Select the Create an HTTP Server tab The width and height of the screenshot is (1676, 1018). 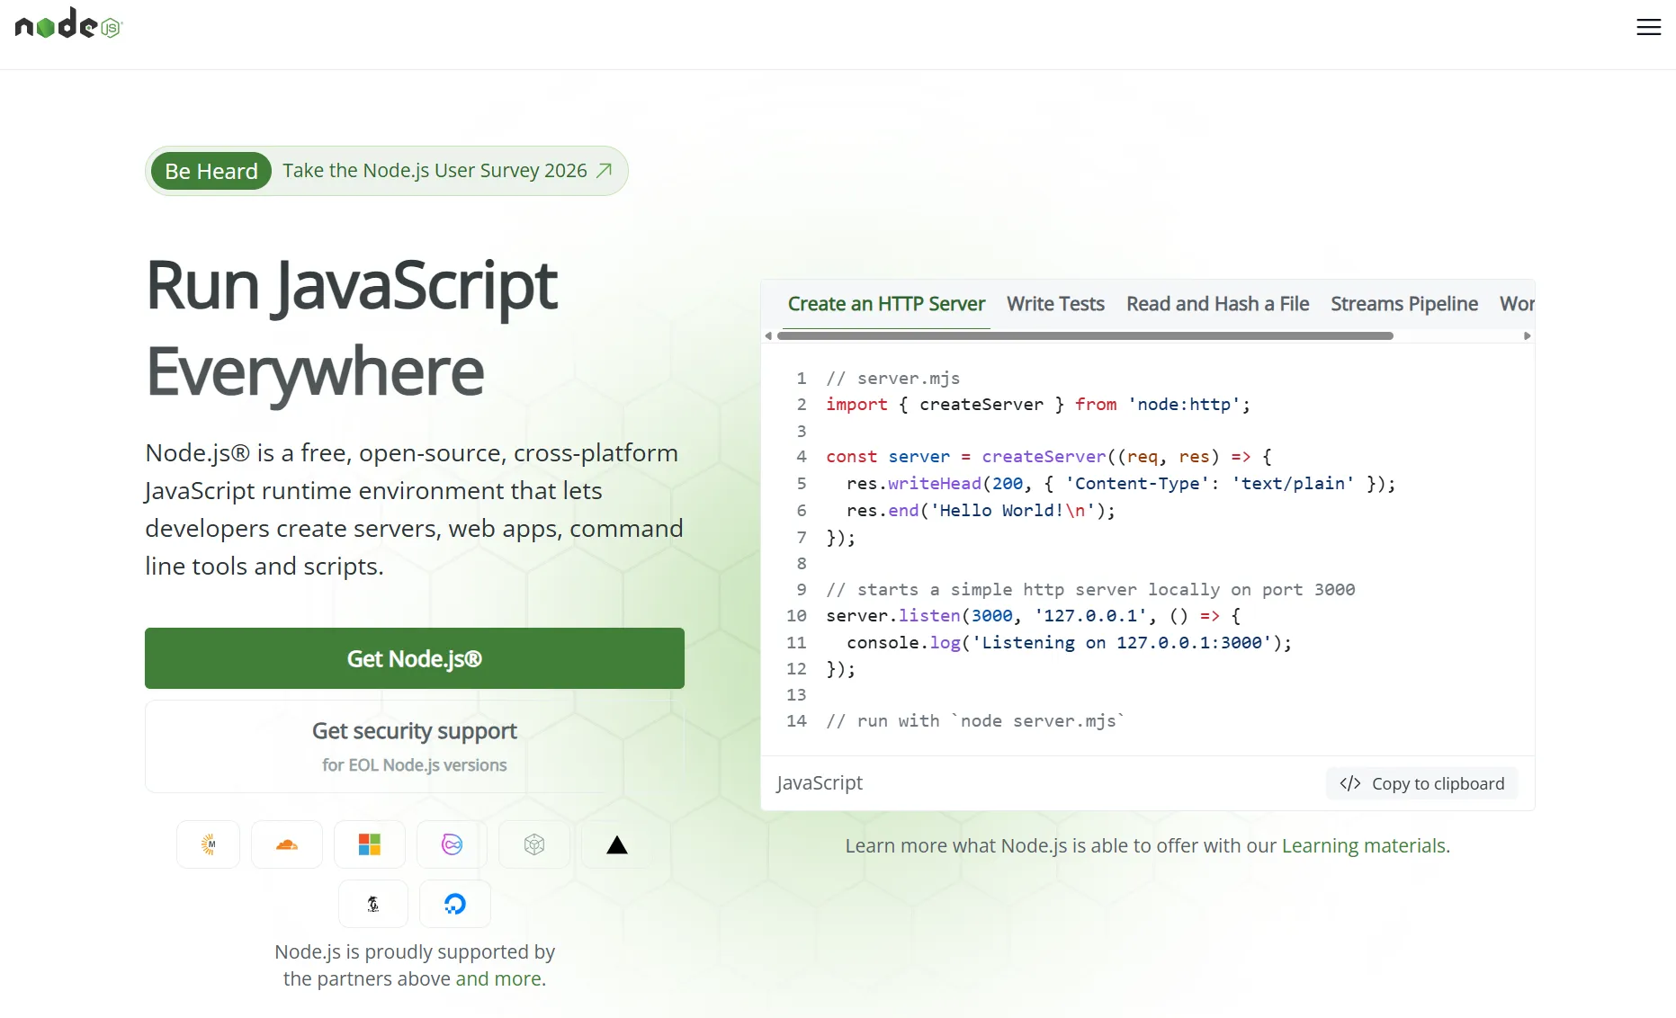[886, 304]
